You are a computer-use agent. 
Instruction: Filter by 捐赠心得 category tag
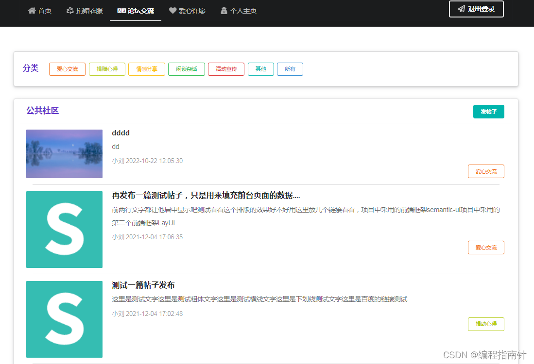(x=107, y=69)
